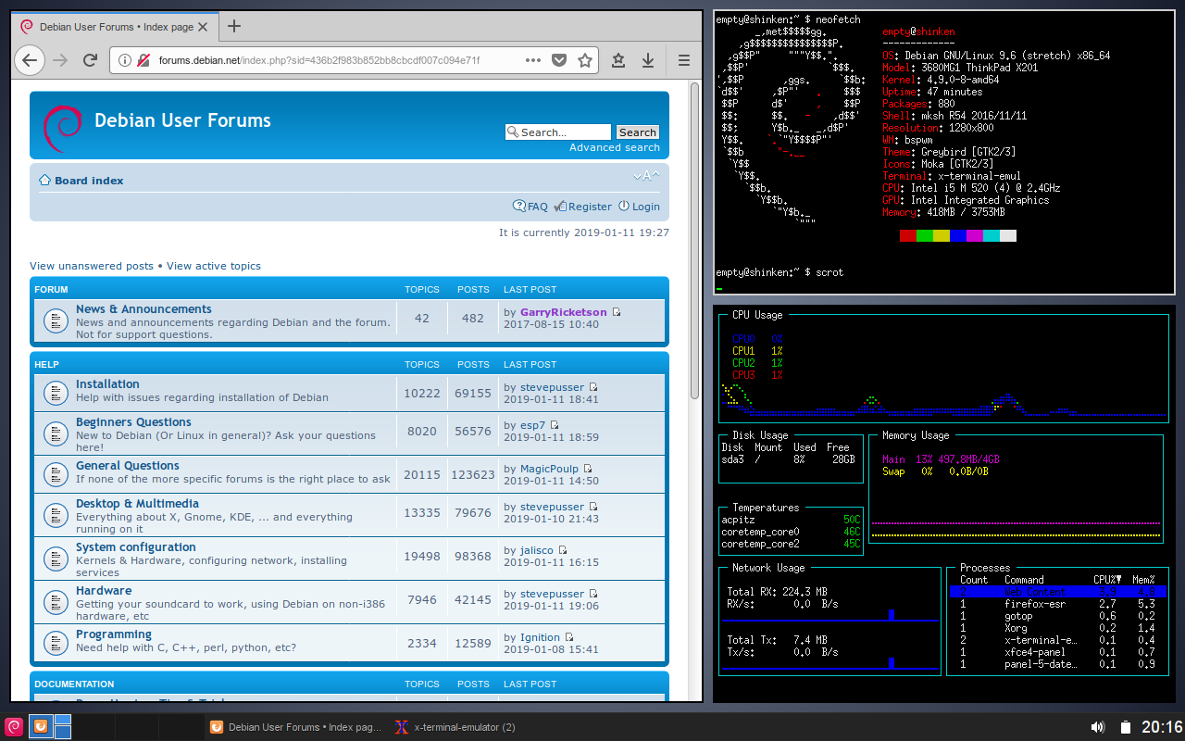Click the battery indicator tray icon

[1126, 727]
